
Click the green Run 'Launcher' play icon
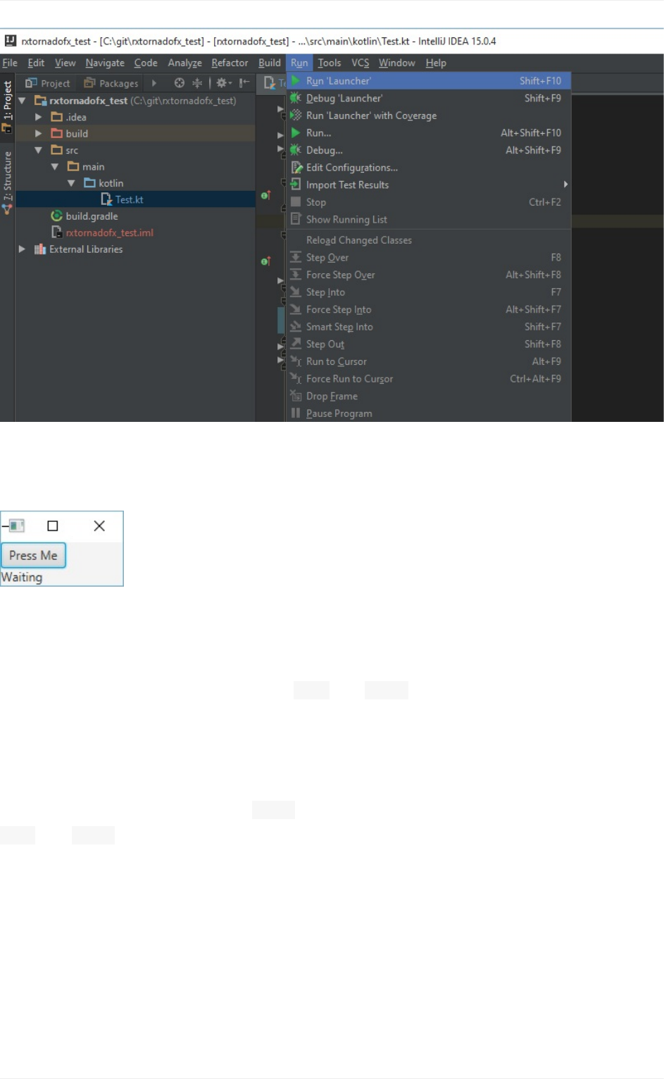point(296,81)
